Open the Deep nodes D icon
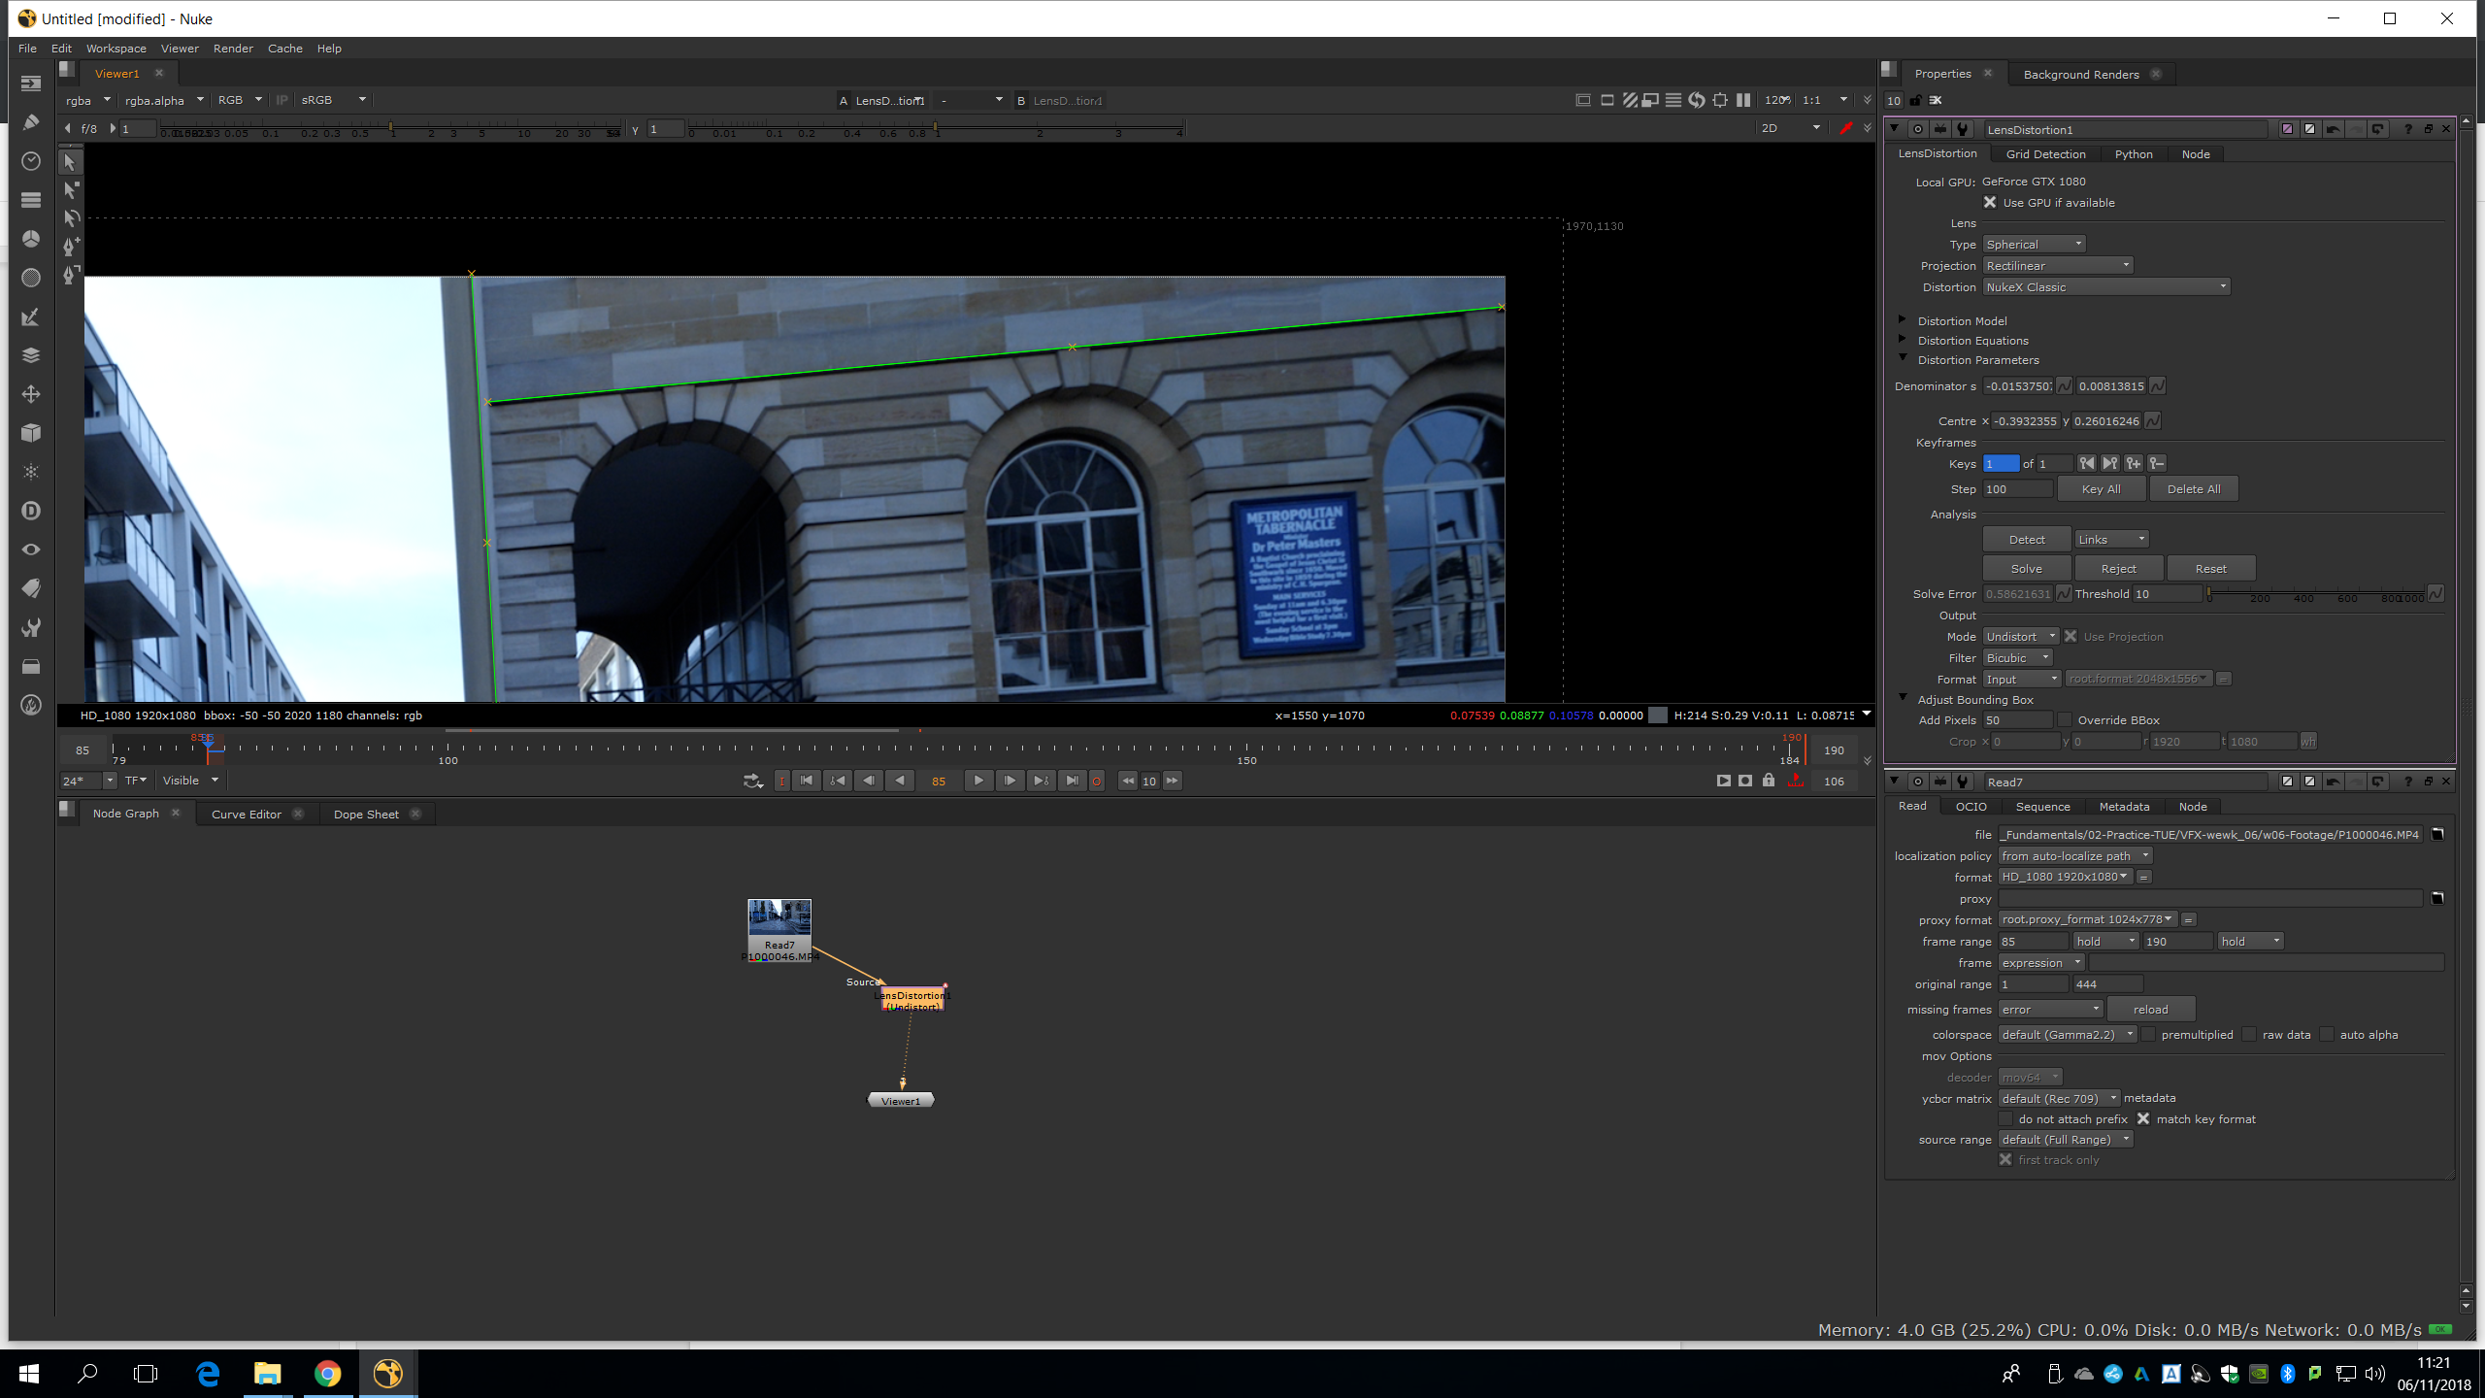 [31, 511]
